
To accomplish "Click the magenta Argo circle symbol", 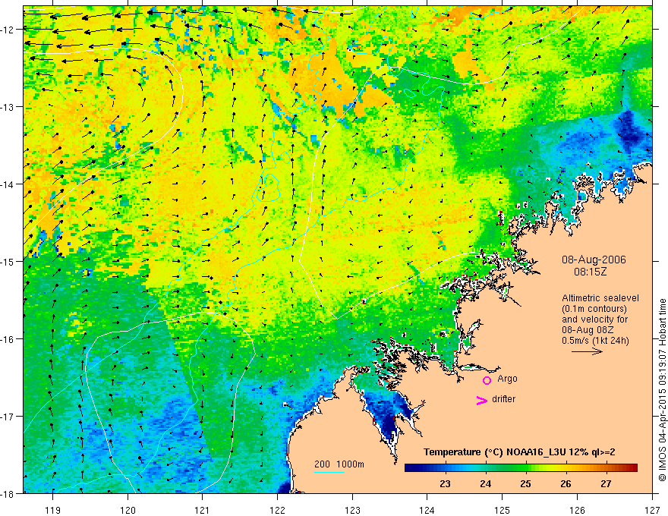I will pyautogui.click(x=487, y=380).
